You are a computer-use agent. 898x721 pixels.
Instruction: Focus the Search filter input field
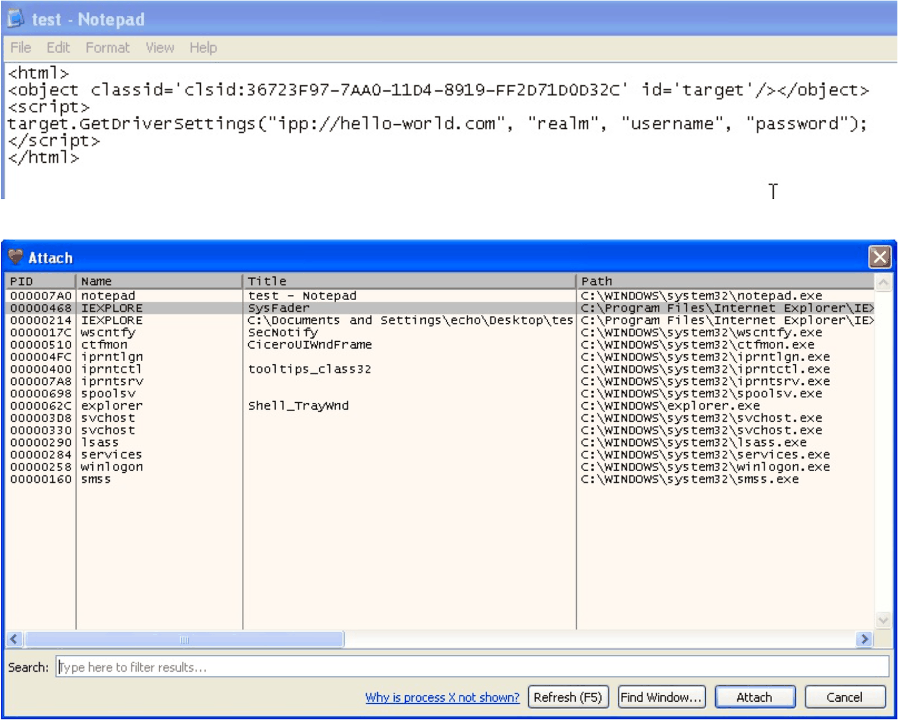(x=472, y=667)
